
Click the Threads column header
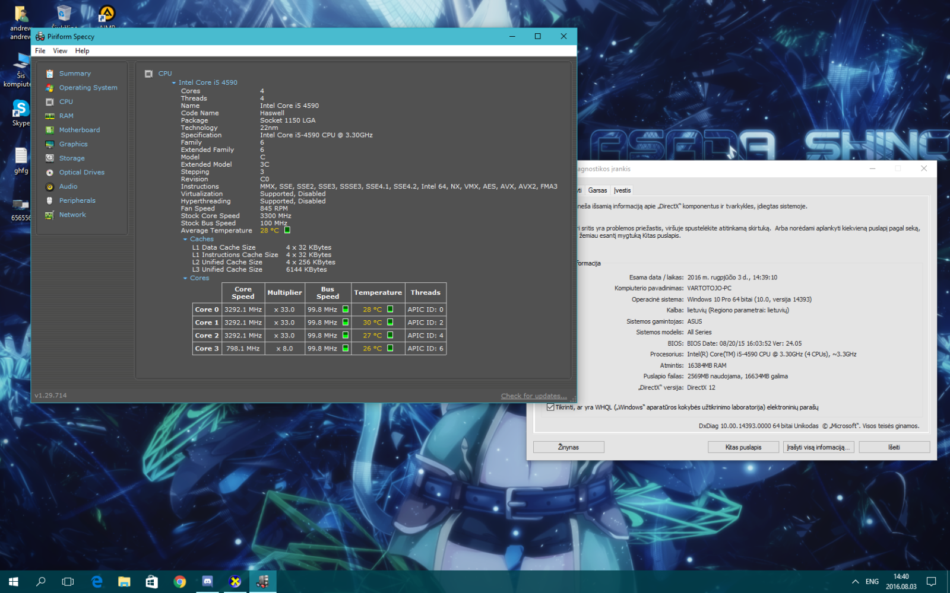[426, 293]
